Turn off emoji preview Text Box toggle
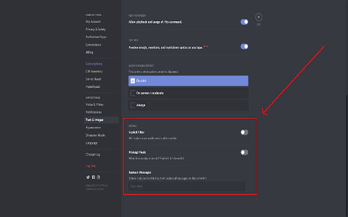Viewport: 348px width, 217px height. coord(244,46)
